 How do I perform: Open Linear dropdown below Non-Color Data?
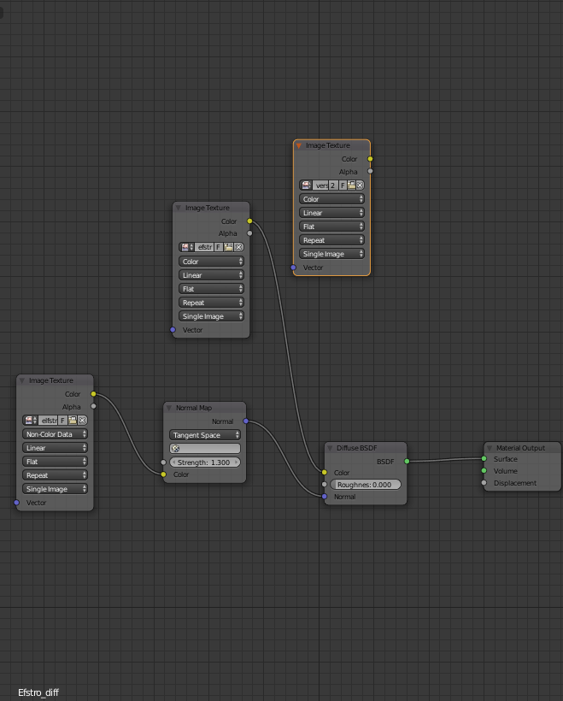(x=55, y=447)
